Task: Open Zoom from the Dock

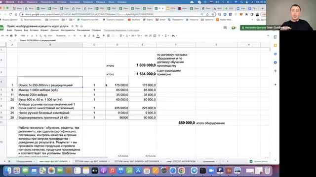Action: pyautogui.click(x=211, y=171)
